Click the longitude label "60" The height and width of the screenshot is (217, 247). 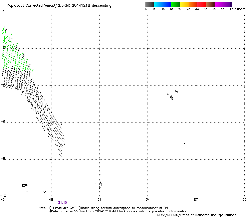click(x=244, y=200)
